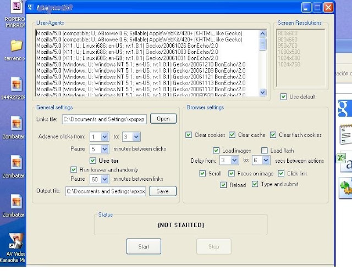Image resolution: width=352 pixels, height=271 pixels.
Task: Select user agent with Gecko/20061026 BonEcho/2.0
Action: (x=127, y=46)
